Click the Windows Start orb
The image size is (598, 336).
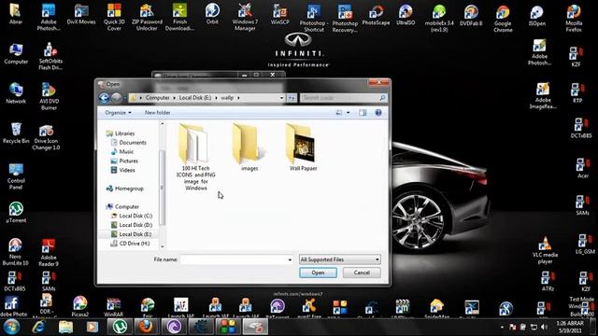(x=12, y=327)
